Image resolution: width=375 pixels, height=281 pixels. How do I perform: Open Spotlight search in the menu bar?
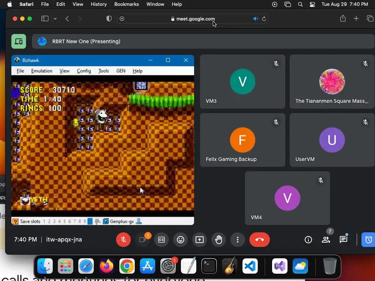300,4
